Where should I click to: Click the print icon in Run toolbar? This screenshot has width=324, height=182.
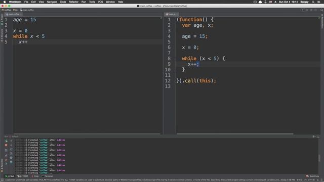11,158
